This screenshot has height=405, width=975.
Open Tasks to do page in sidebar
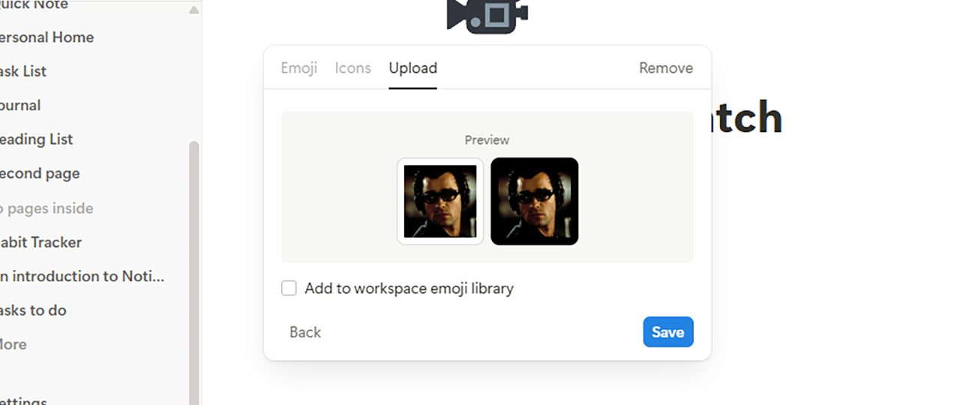click(33, 310)
